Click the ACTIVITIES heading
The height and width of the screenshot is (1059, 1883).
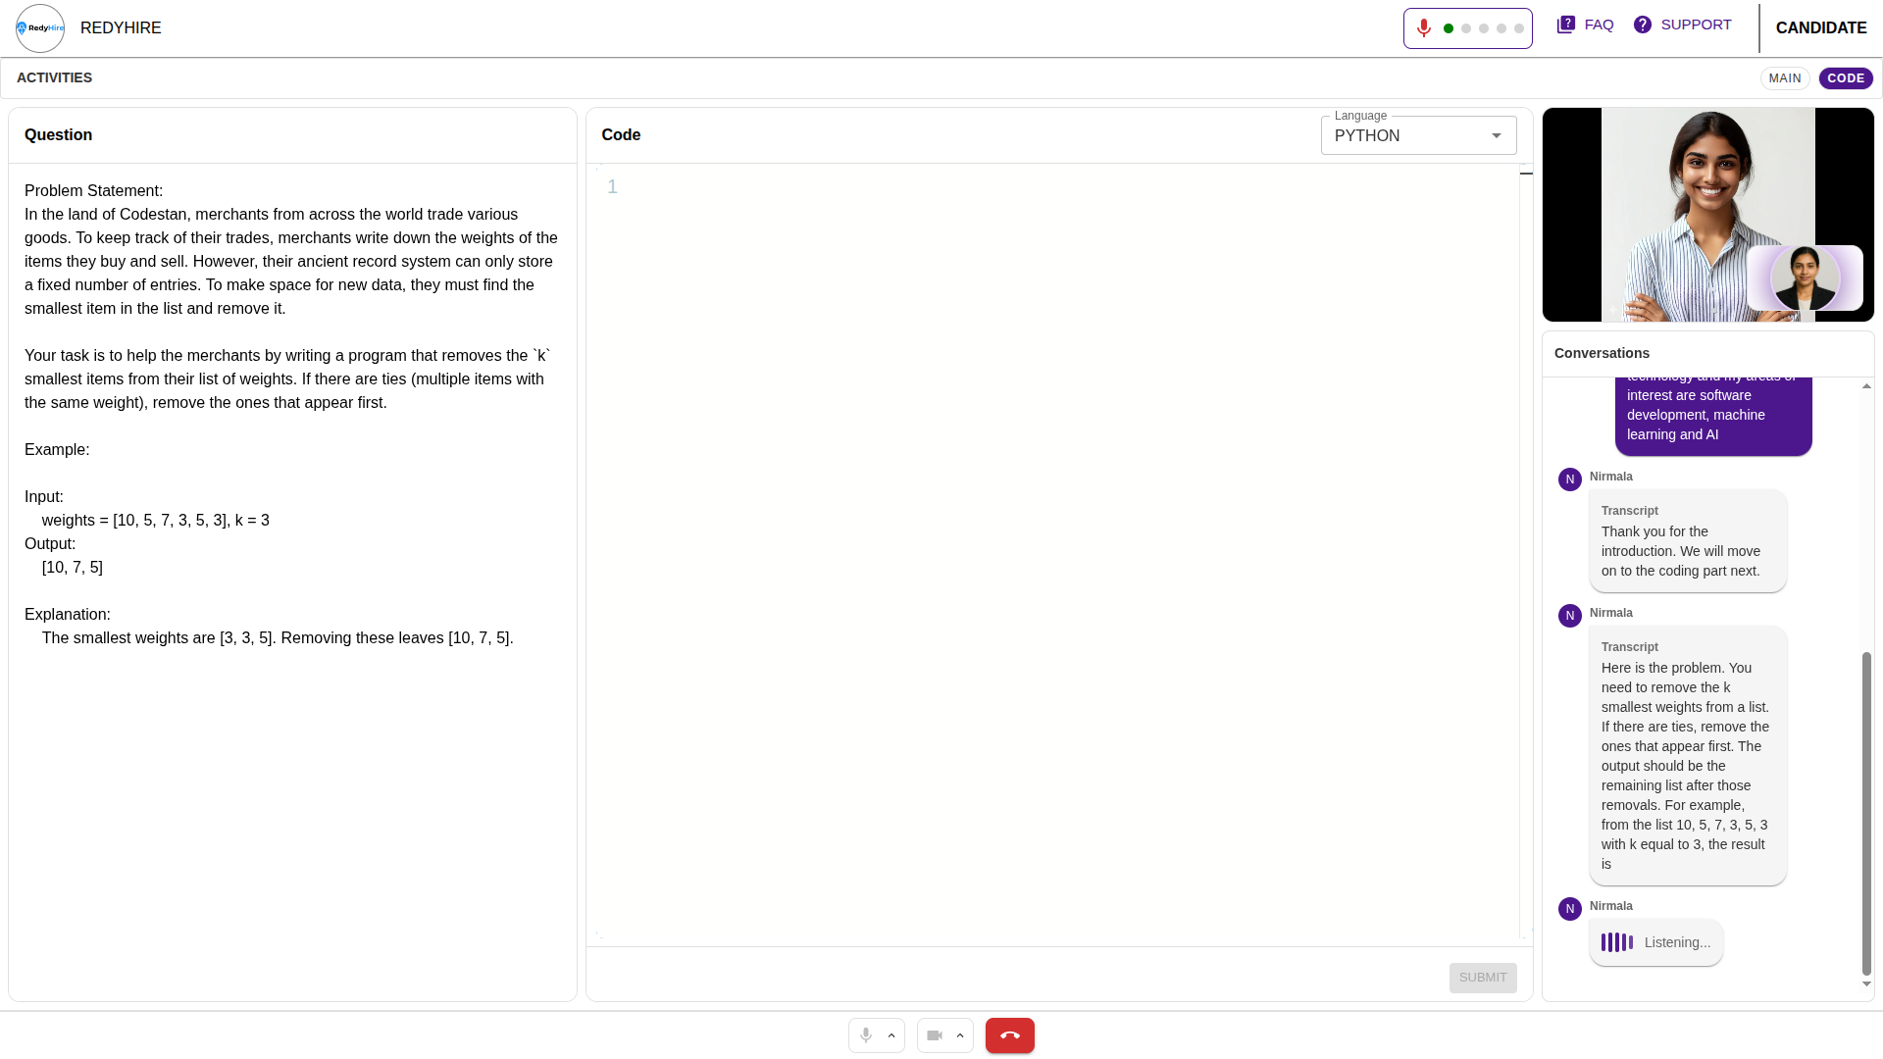point(54,77)
